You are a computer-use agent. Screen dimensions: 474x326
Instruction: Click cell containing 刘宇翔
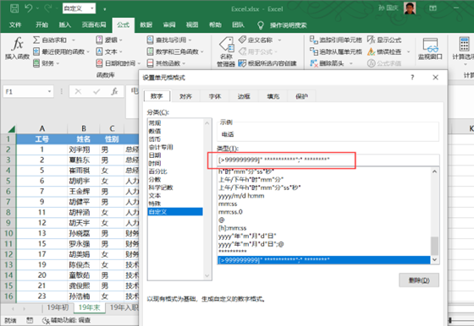84,149
